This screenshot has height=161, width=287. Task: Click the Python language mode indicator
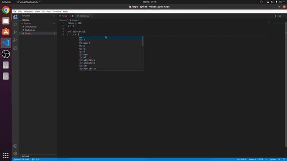click(273, 159)
